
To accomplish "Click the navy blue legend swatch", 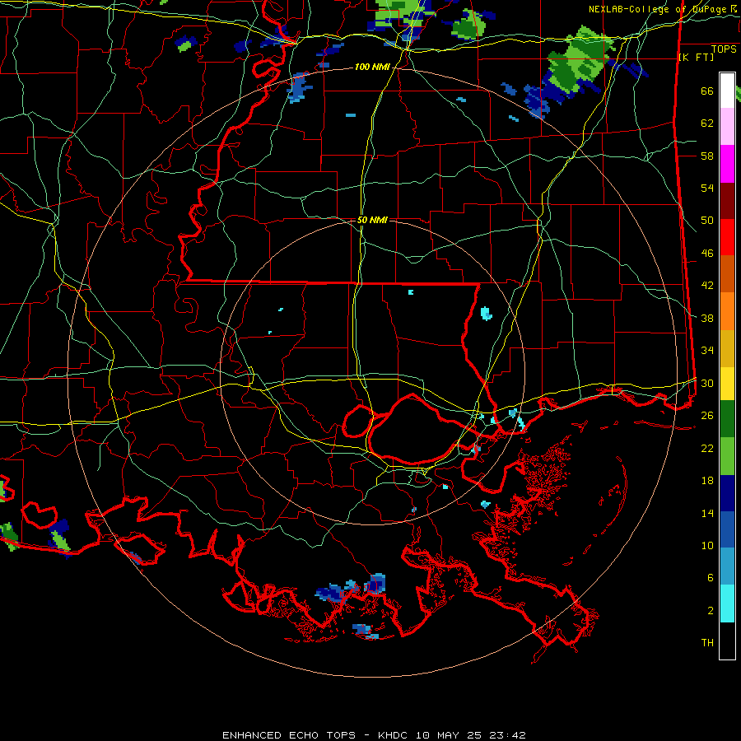I will (727, 493).
